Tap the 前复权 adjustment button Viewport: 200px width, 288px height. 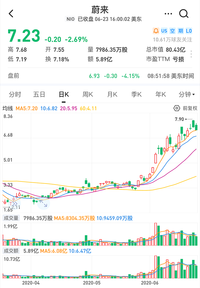point(190,108)
